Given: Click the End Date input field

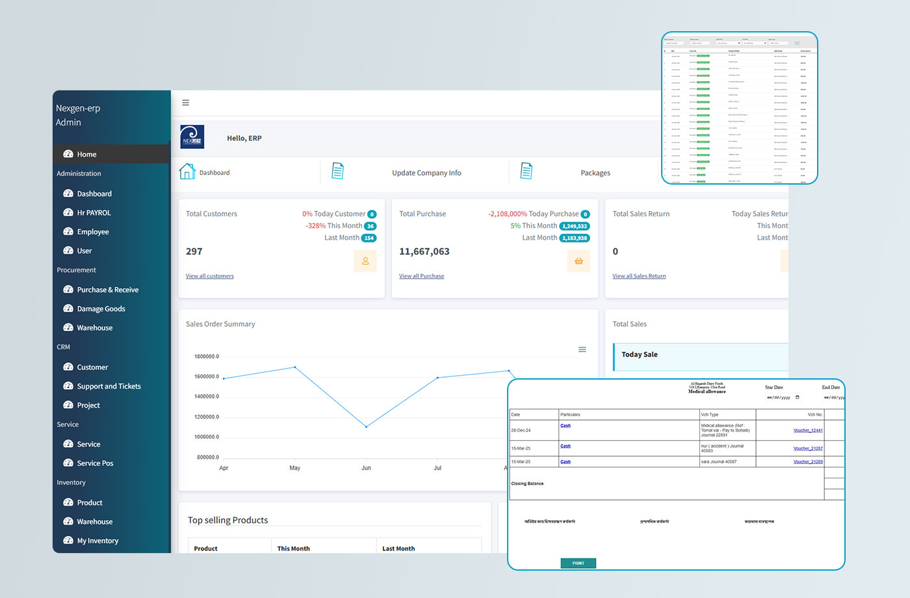Looking at the screenshot, I should tap(833, 397).
